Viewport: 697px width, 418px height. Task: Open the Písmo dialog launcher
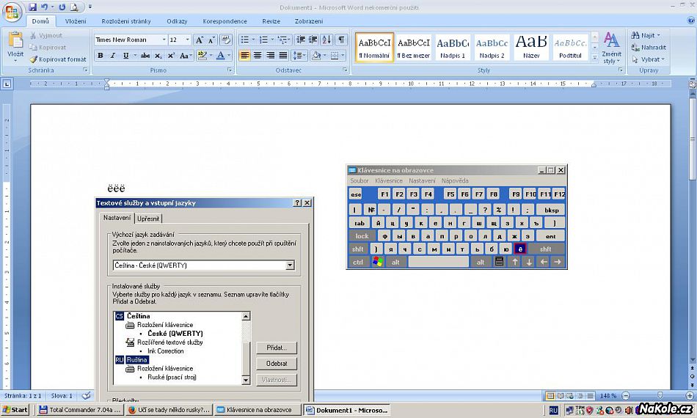point(230,70)
